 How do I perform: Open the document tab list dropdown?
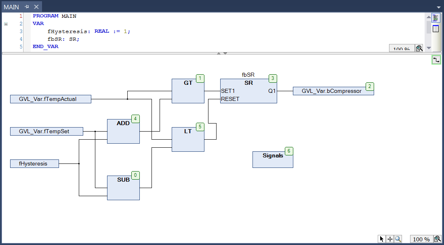pos(438,7)
